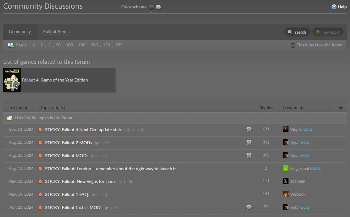Click orange status dot on 'STICKY: Fallout MODs' row
The width and height of the screenshot is (350, 217).
[x=40, y=155]
